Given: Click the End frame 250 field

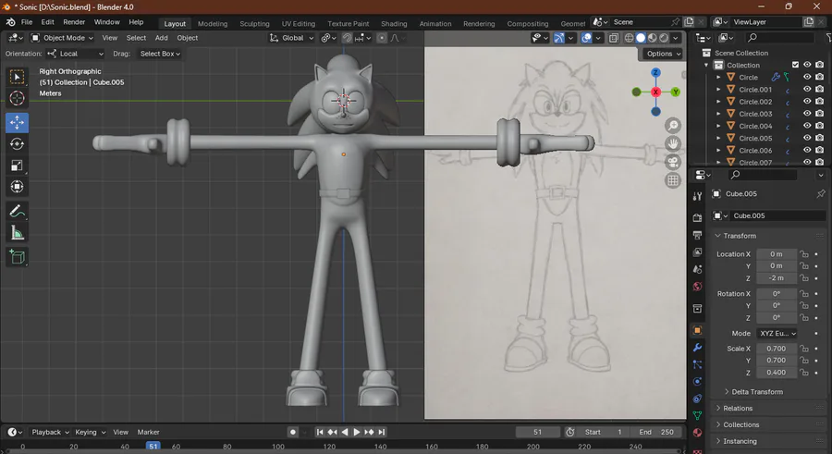Looking at the screenshot, I should 655,432.
